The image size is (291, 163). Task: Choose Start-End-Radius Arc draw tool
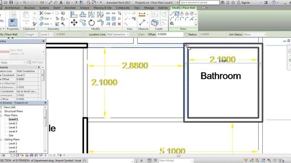pos(172,19)
